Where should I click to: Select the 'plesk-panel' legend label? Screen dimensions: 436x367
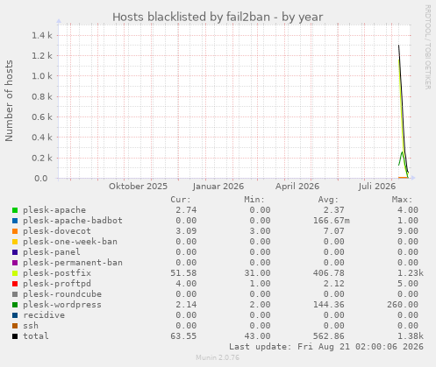pos(52,252)
